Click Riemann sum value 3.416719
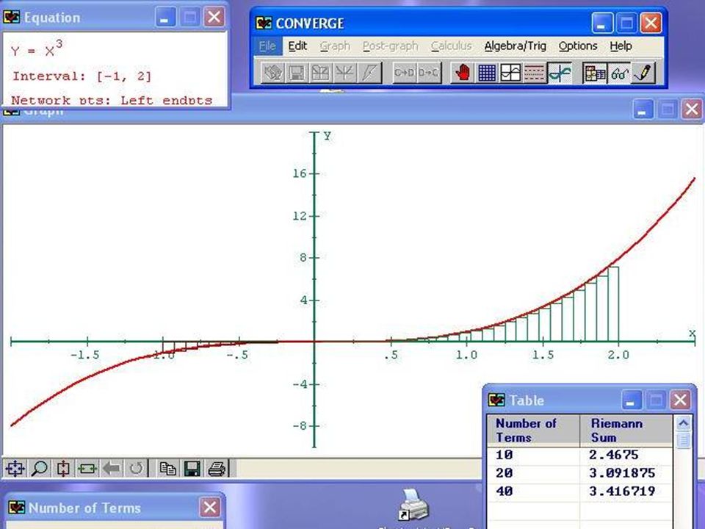Screen dimensions: 705x529 pyautogui.click(x=622, y=491)
